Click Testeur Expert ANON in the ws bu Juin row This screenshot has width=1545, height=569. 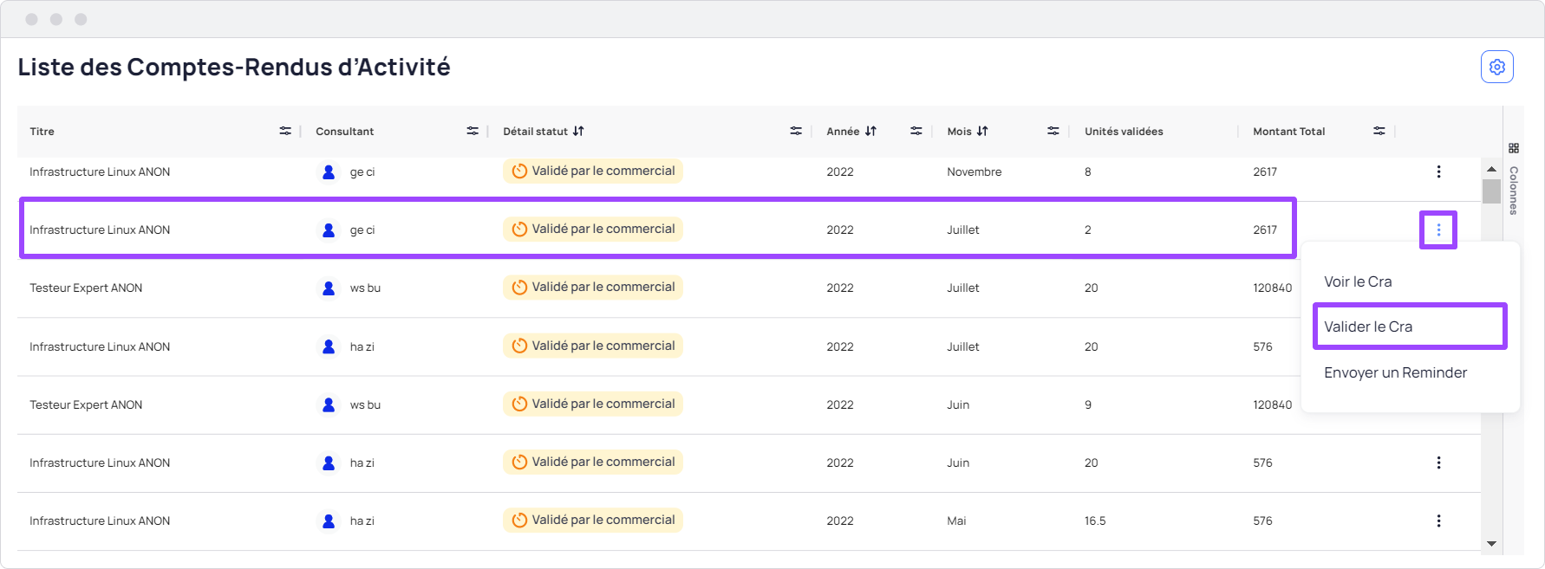(x=86, y=404)
